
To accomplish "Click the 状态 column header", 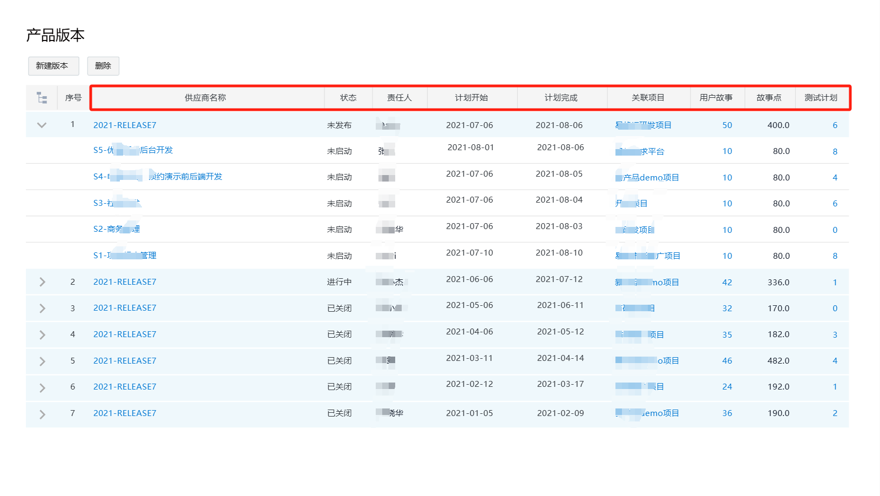I will click(x=348, y=98).
